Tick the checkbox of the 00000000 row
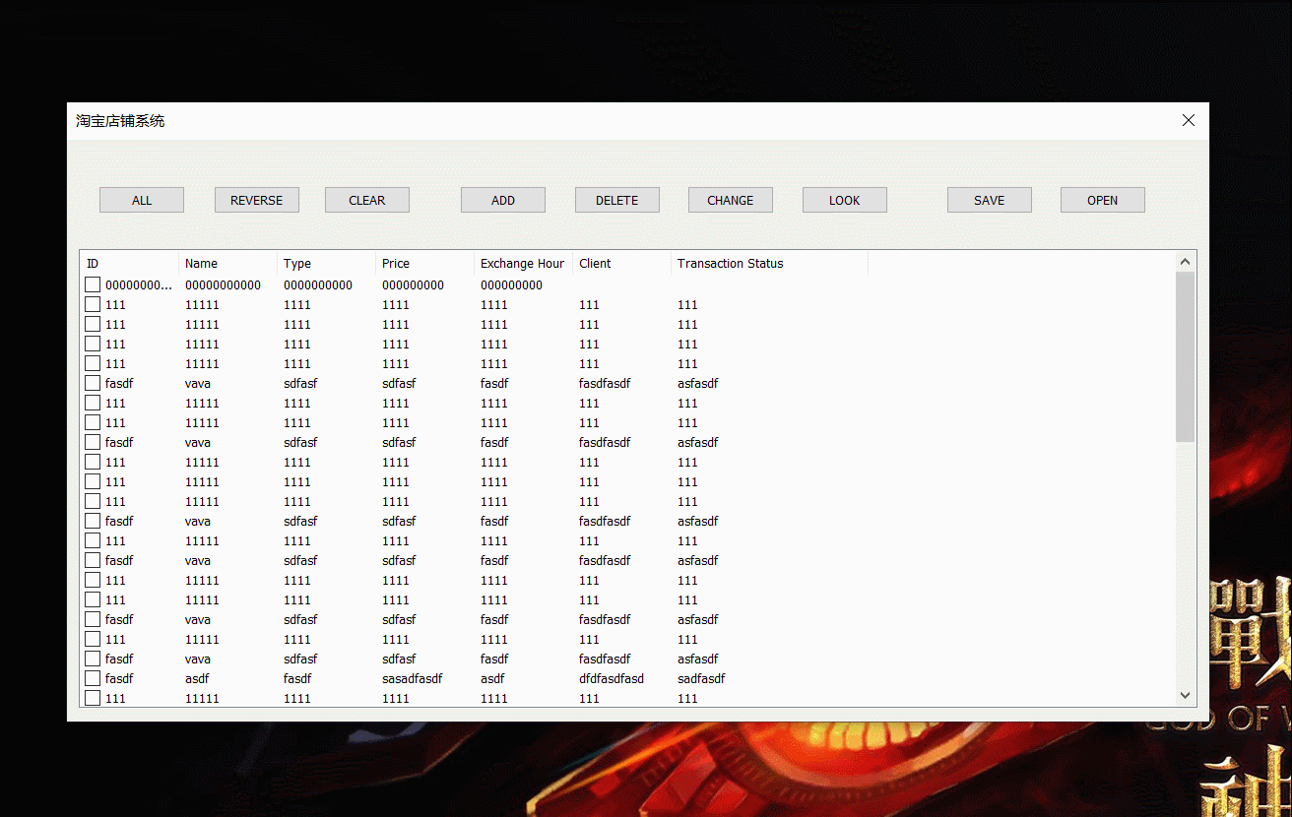1292x817 pixels. pyautogui.click(x=93, y=284)
